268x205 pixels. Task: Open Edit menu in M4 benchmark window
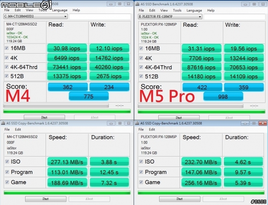point(18,10)
